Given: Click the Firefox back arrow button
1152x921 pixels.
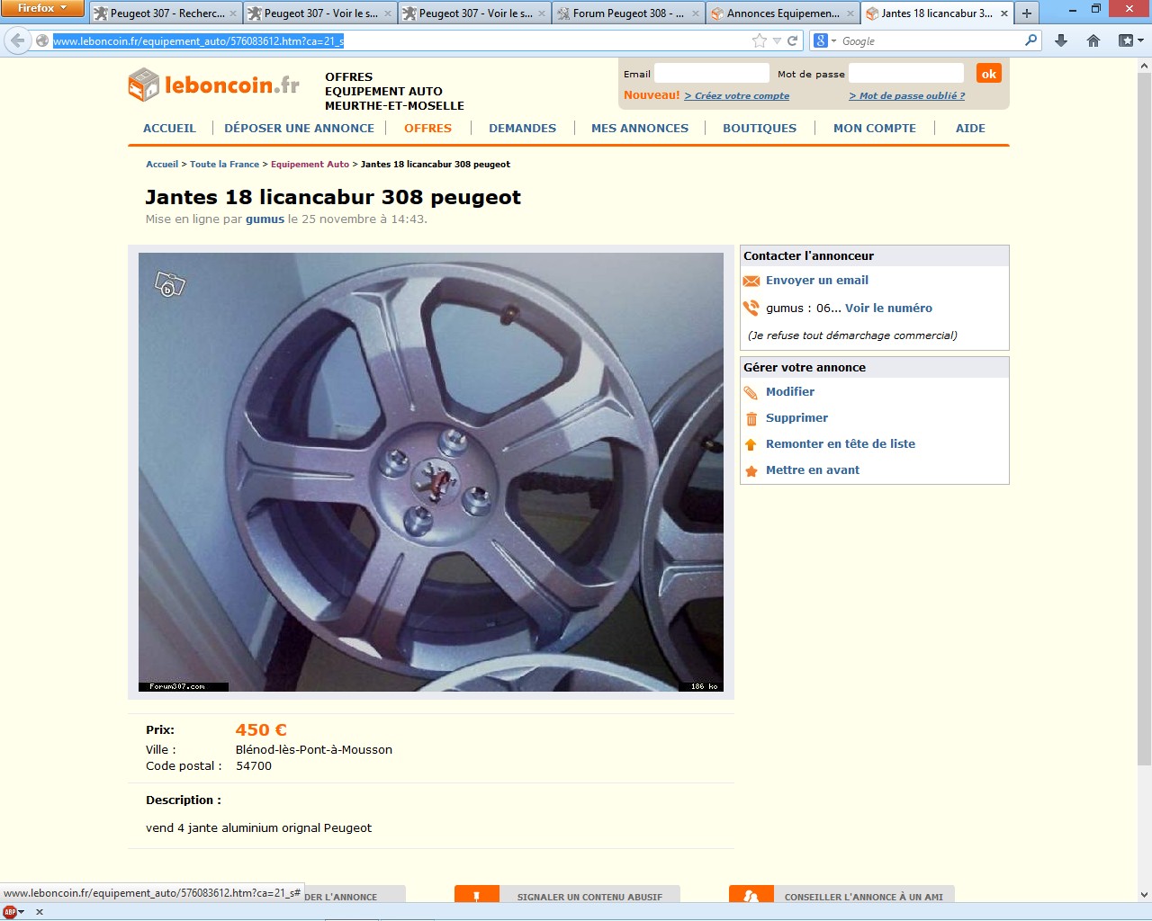Looking at the screenshot, I should (18, 40).
